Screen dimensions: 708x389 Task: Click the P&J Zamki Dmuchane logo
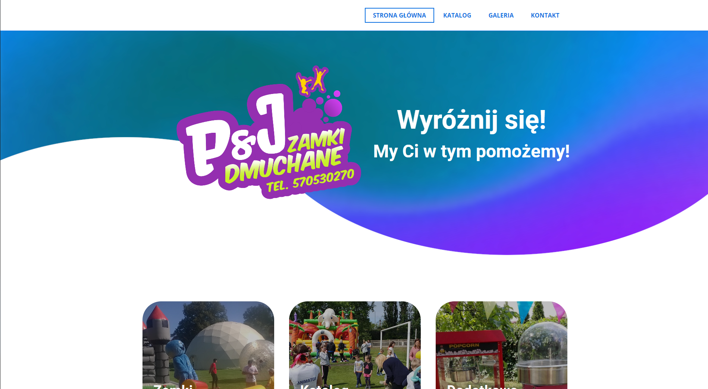pos(269,132)
